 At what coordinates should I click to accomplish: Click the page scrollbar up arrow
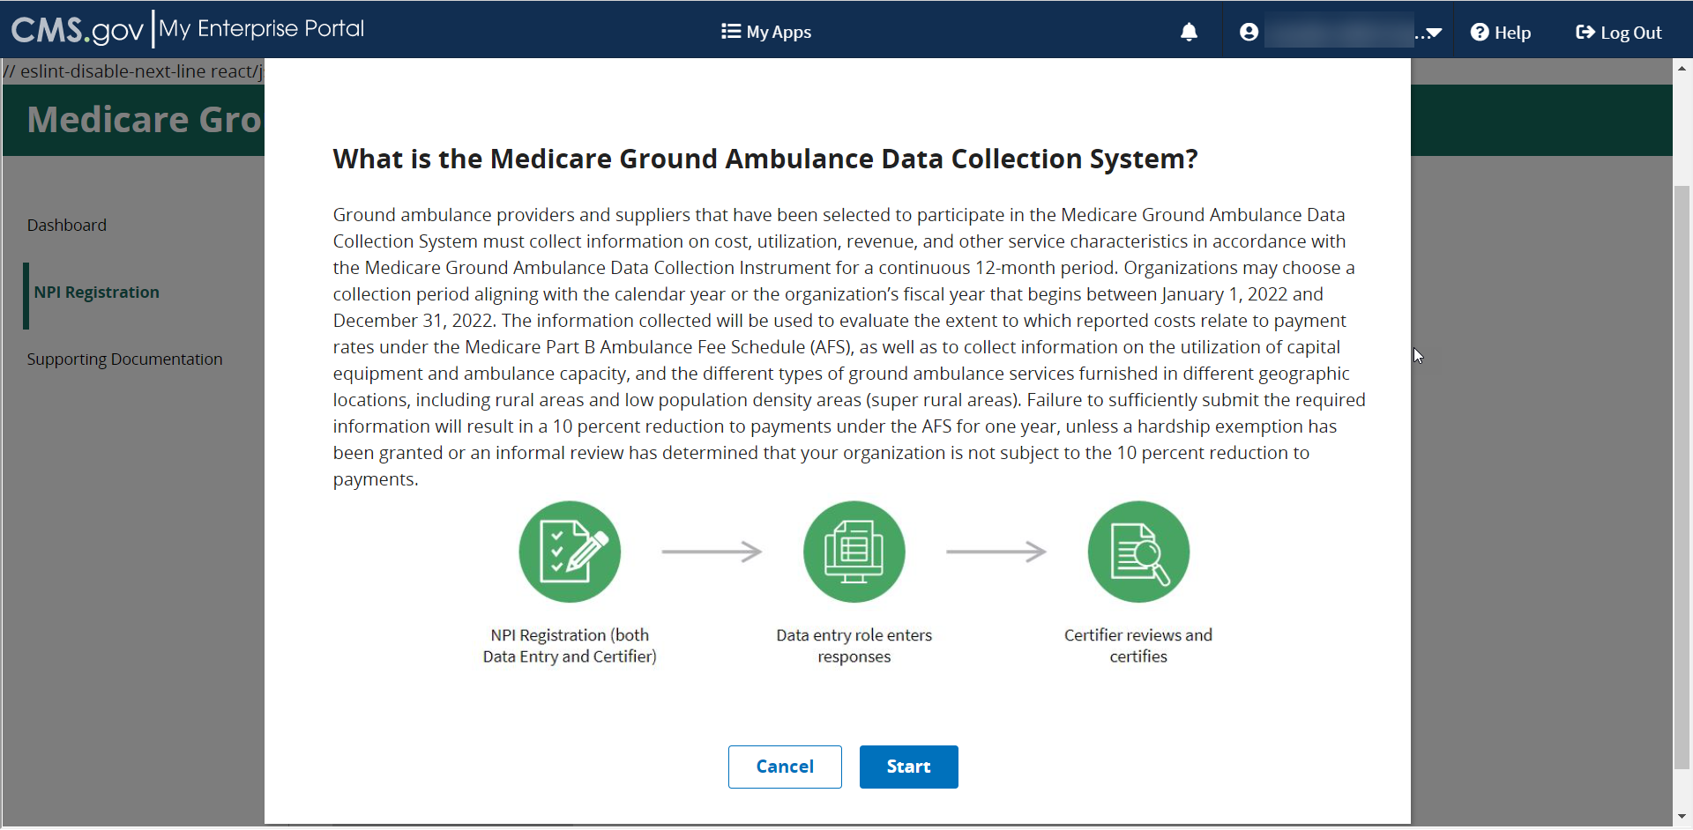click(x=1682, y=68)
